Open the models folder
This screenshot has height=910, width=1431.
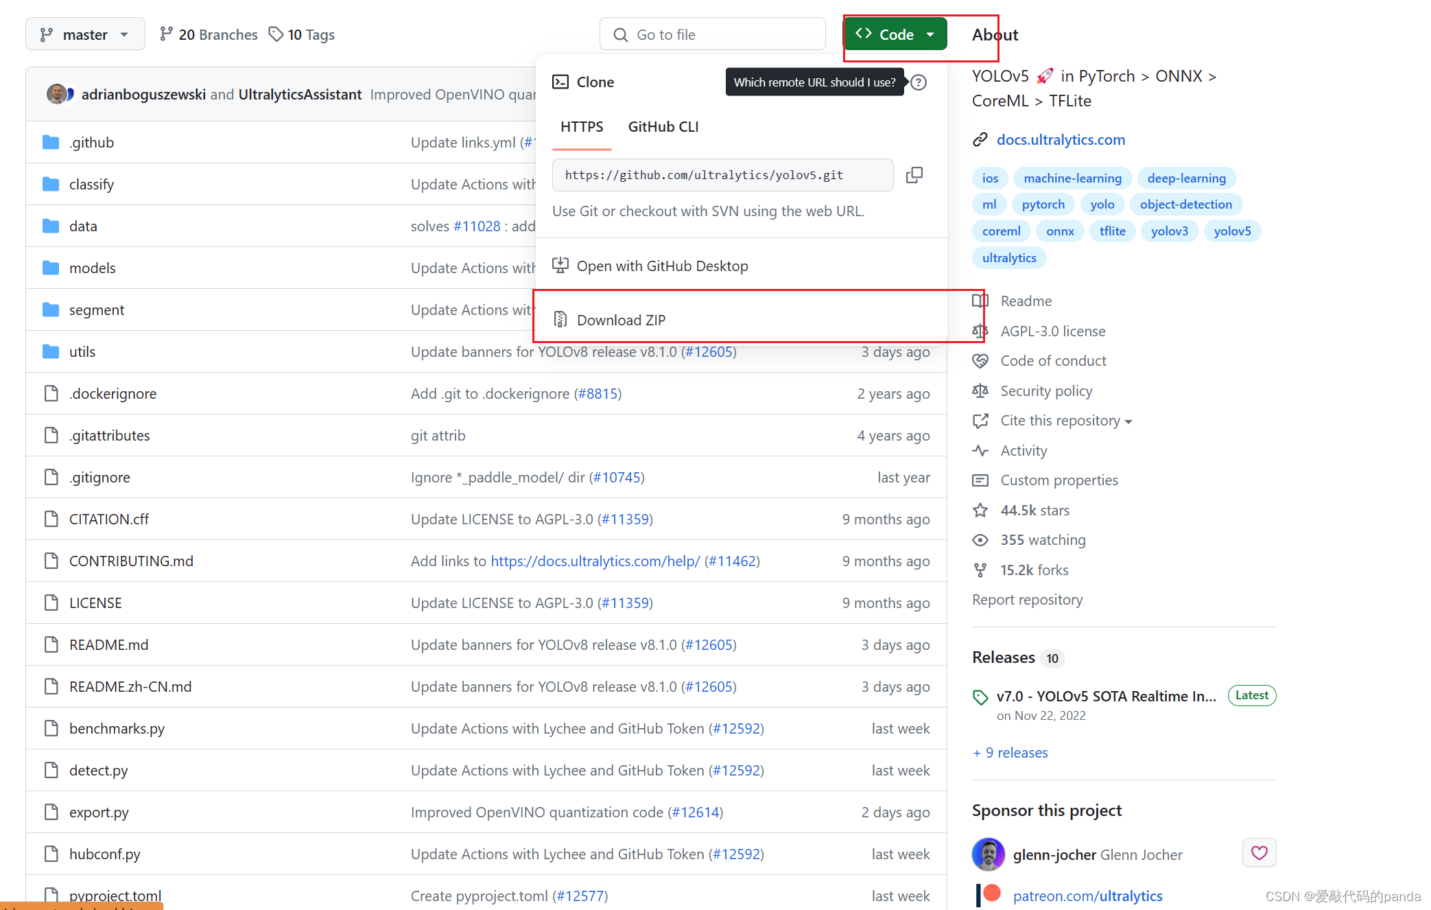(92, 268)
